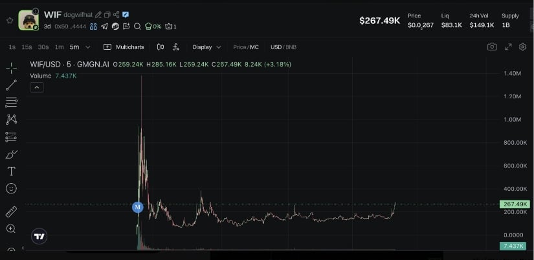Copy the 0x50...4444 contract address
This screenshot has height=260, width=534.
click(x=70, y=27)
